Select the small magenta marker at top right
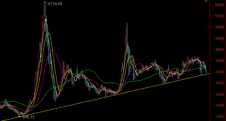Viewport: 226px width, 121px height. tap(206, 1)
